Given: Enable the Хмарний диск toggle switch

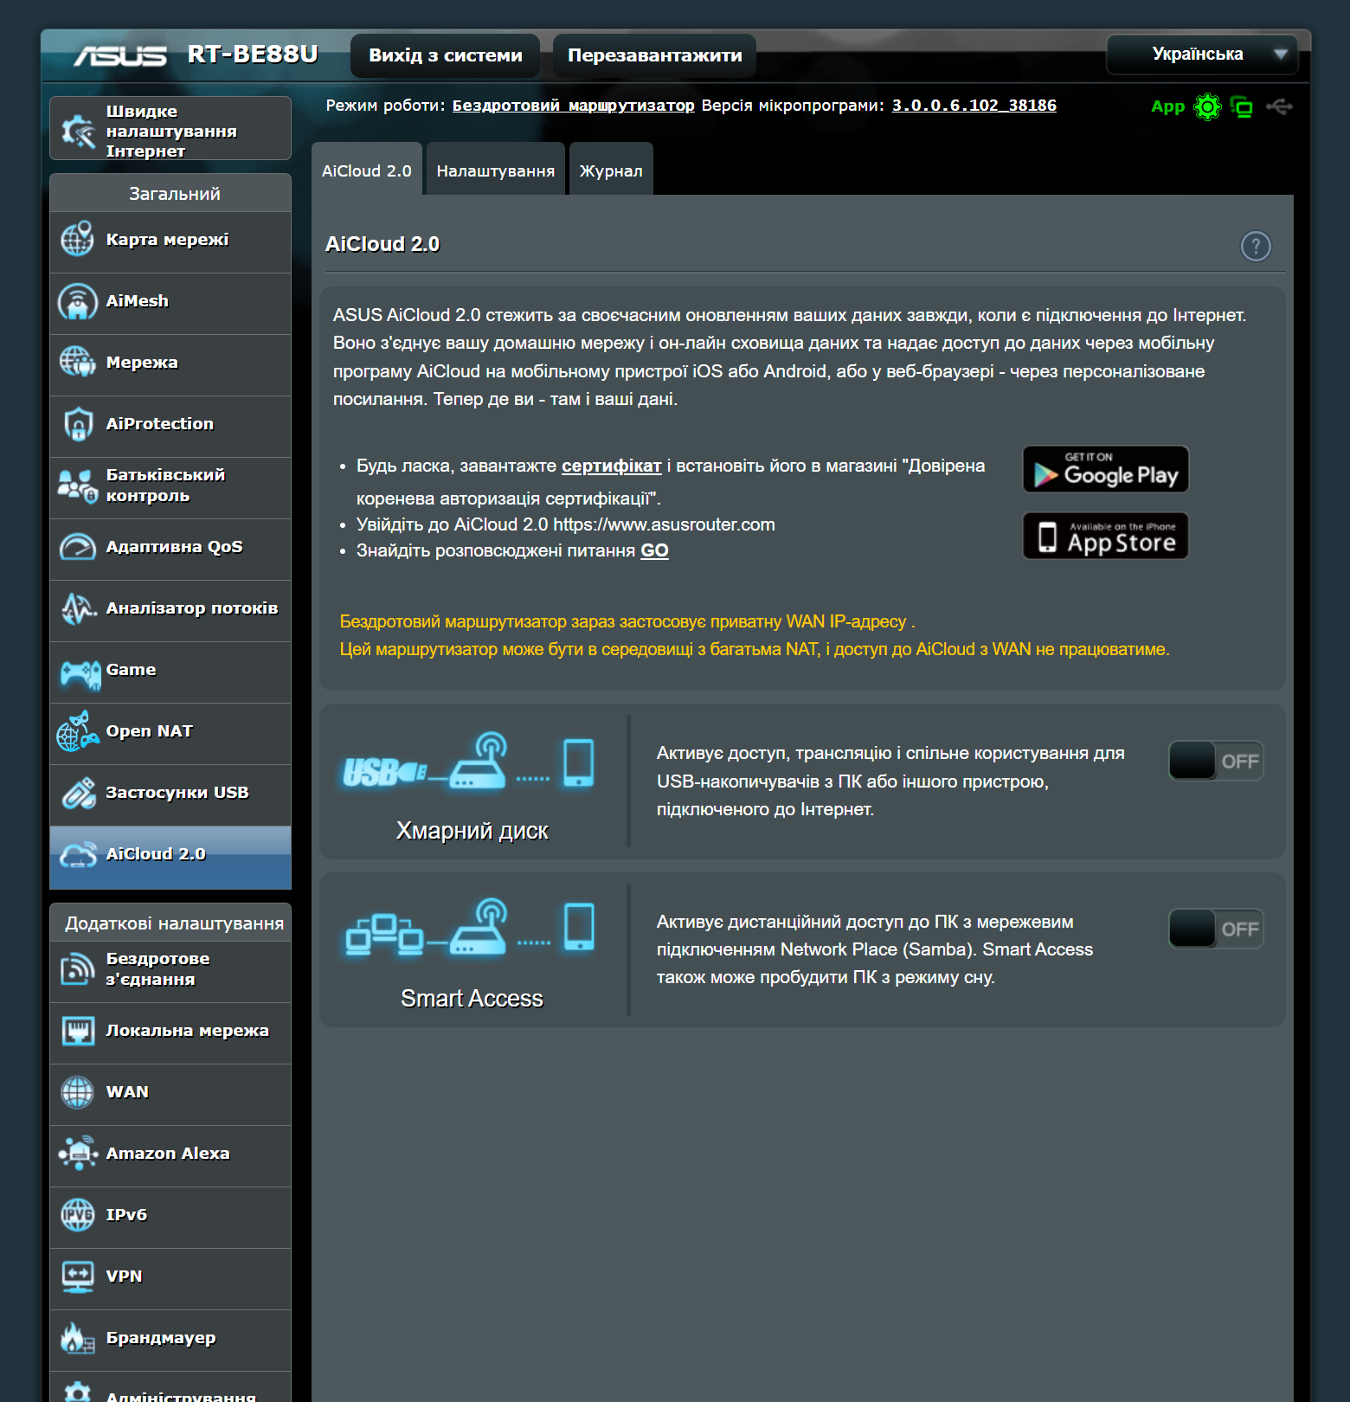Looking at the screenshot, I should (1216, 761).
